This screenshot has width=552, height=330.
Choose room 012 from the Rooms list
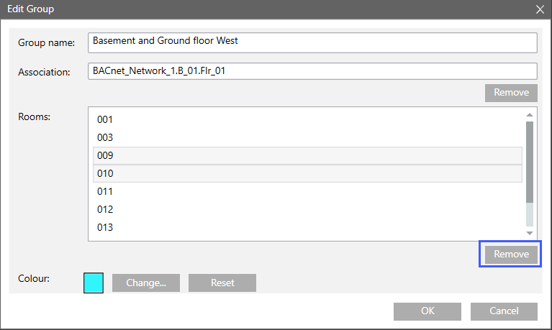coord(105,210)
